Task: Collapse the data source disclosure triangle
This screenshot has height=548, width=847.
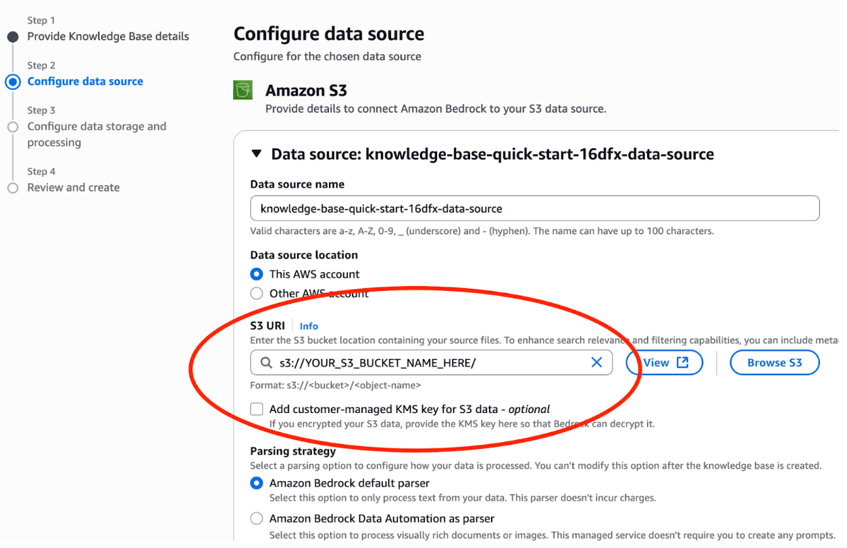Action: 256,154
